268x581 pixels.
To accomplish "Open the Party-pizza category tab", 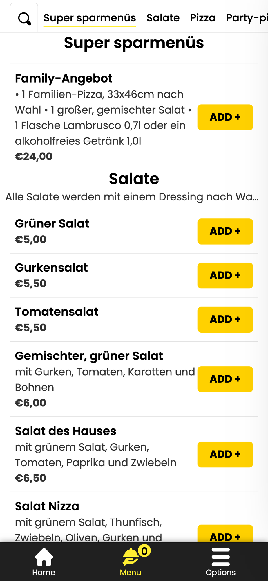I will [247, 18].
